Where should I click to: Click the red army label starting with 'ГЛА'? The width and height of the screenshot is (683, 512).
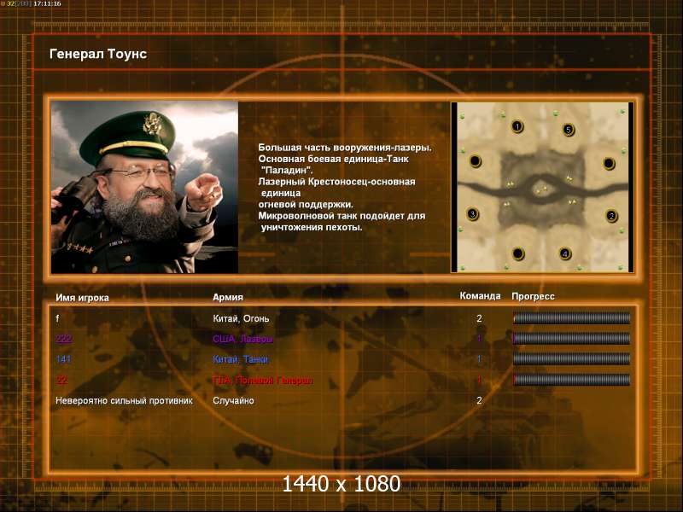(x=263, y=380)
